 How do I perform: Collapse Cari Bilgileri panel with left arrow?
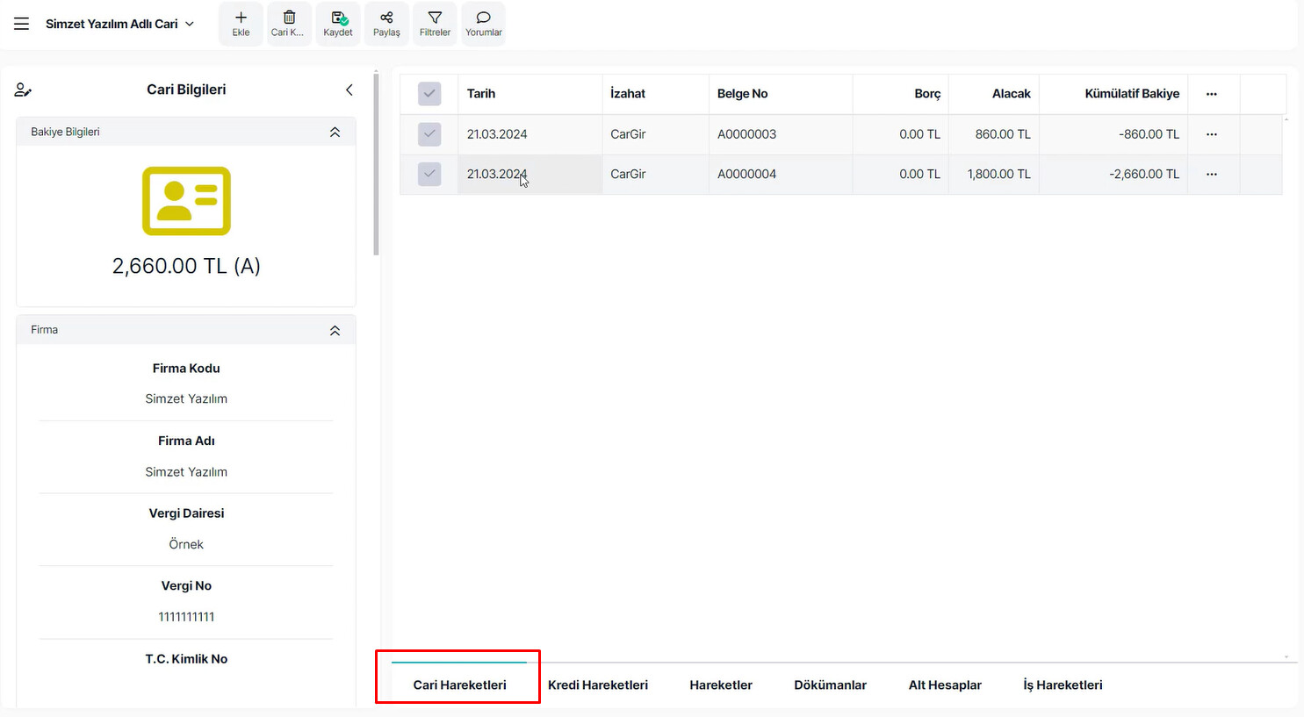click(349, 90)
